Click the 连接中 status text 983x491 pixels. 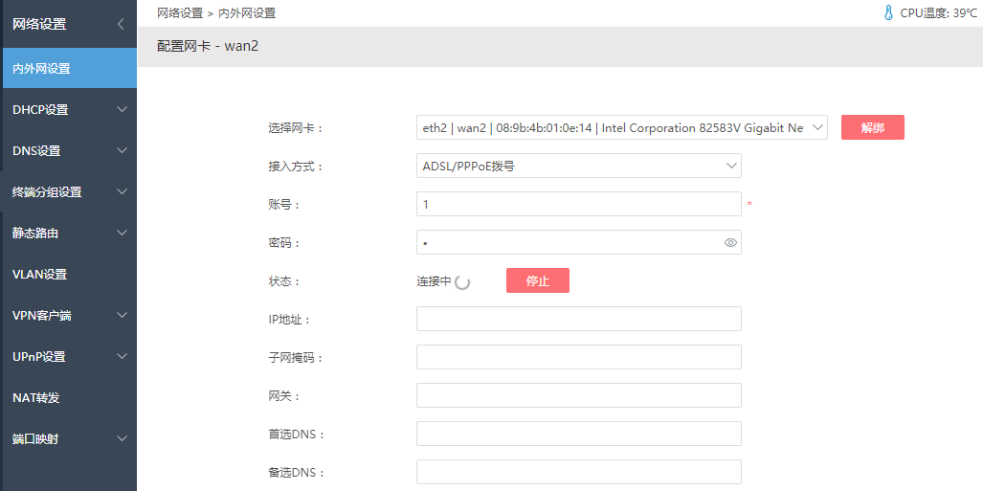pos(434,281)
